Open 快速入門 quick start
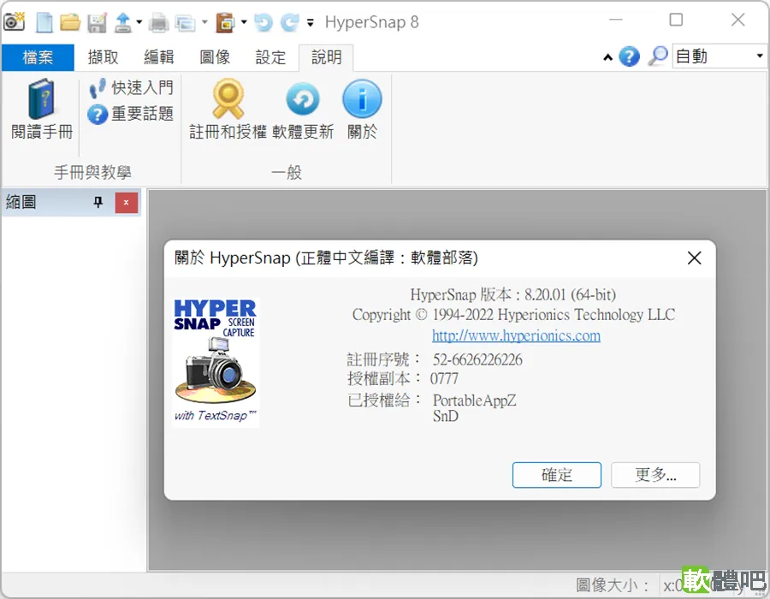Image resolution: width=770 pixels, height=599 pixels. pyautogui.click(x=131, y=88)
